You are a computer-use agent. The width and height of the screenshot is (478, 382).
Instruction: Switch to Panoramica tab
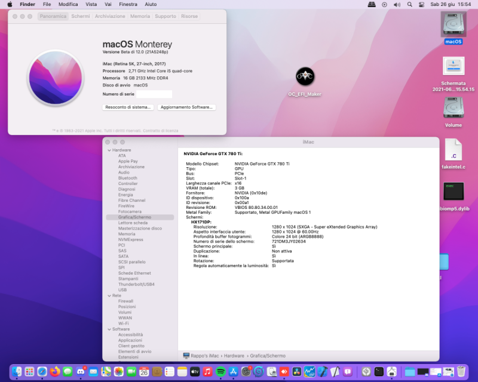pos(53,16)
